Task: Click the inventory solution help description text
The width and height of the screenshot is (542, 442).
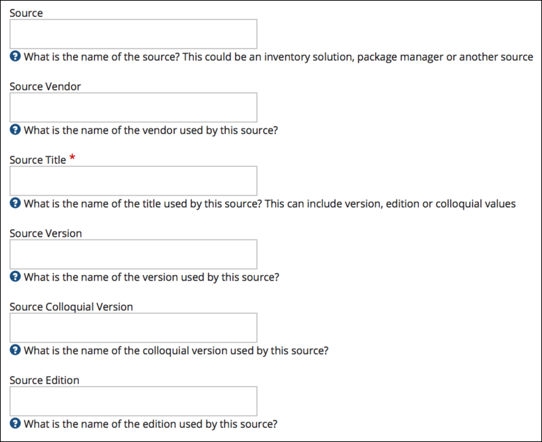Action: point(278,57)
